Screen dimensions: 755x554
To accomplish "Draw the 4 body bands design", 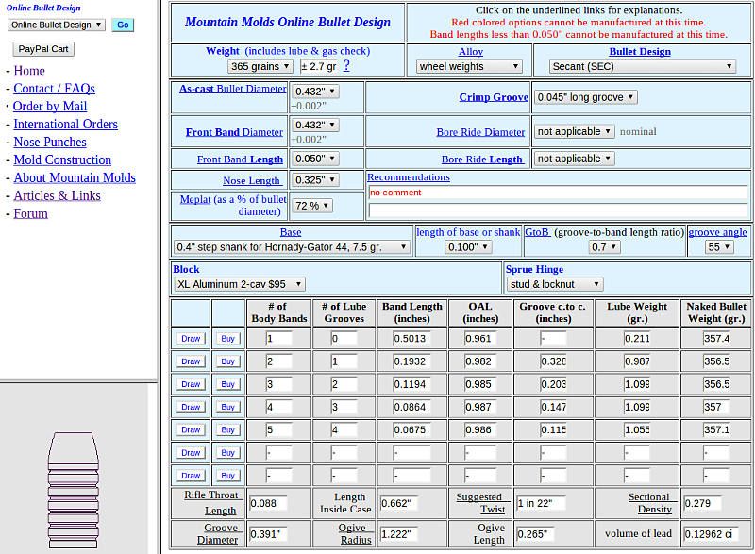I will click(x=191, y=407).
